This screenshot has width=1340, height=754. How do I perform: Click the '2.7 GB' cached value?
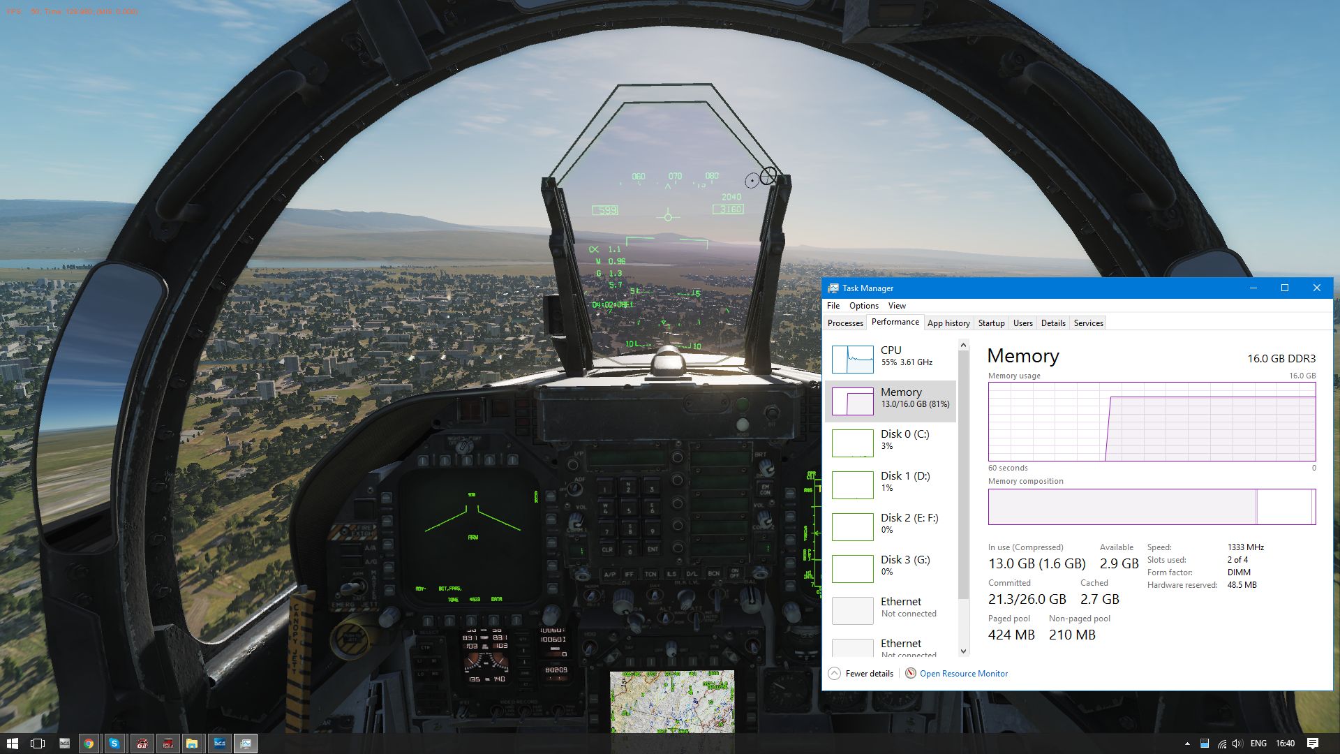pyautogui.click(x=1099, y=600)
